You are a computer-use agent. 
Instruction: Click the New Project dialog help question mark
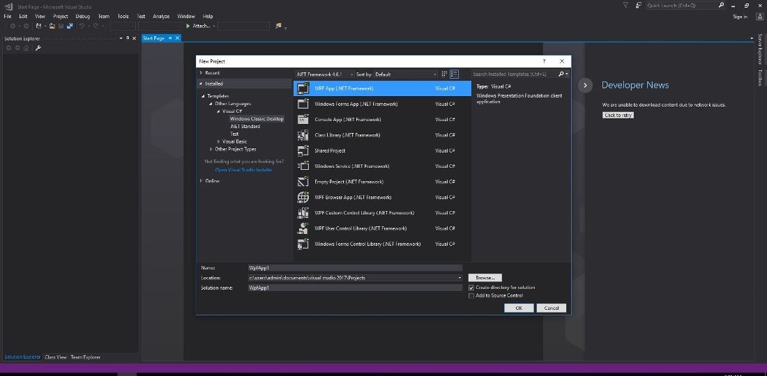pyautogui.click(x=544, y=61)
